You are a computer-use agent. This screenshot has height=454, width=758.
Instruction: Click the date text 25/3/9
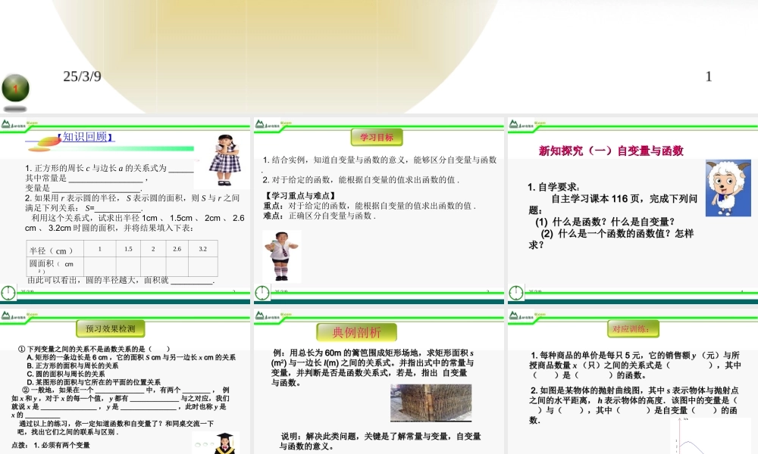point(82,76)
